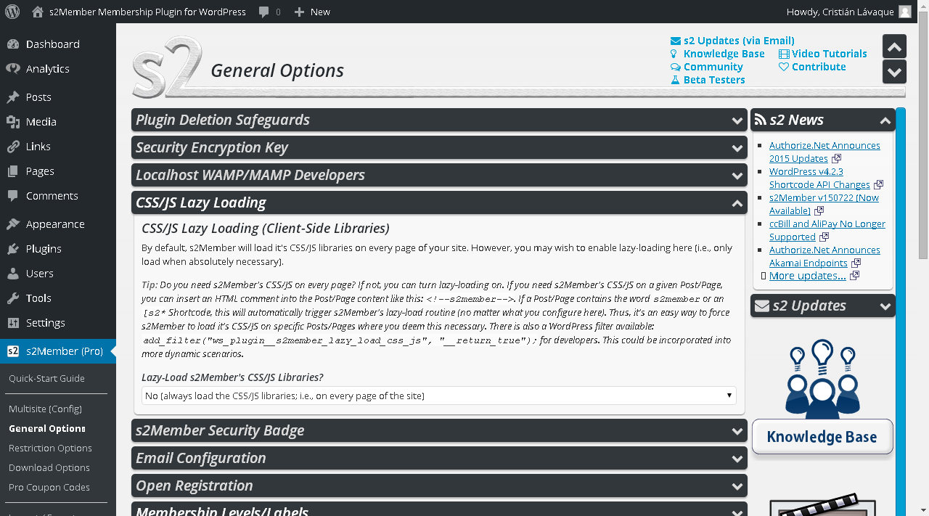Click the Plugins plug icon
This screenshot has height=516, width=929.
point(13,249)
